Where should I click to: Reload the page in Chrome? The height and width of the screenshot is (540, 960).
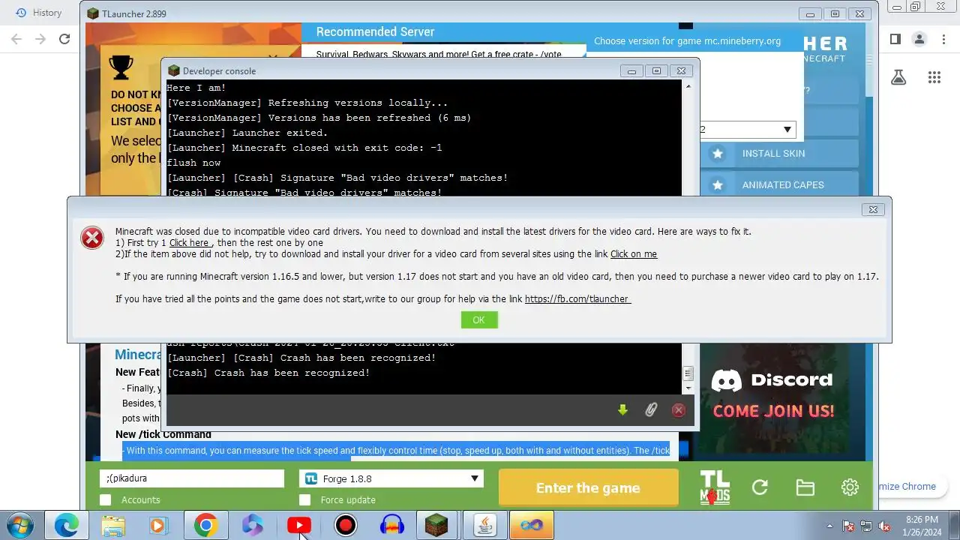[x=64, y=39]
